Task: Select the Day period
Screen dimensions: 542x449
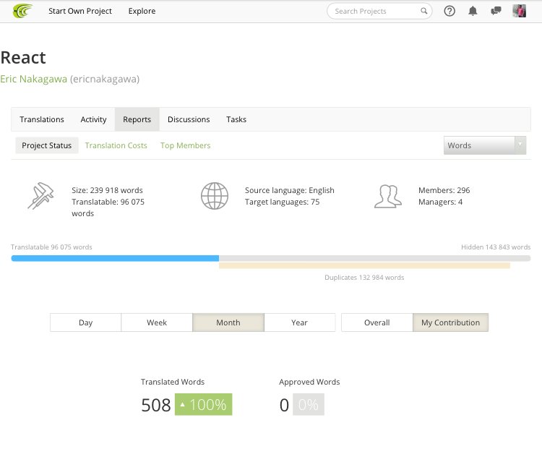Action: [x=85, y=322]
